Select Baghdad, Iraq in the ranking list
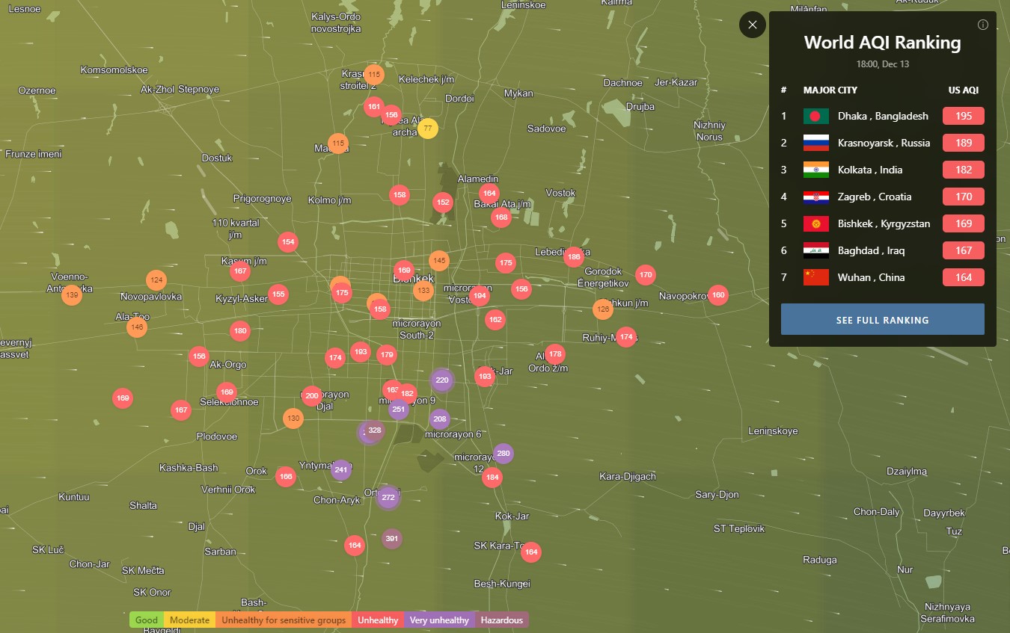Screen dimensions: 1010x633 [871, 250]
